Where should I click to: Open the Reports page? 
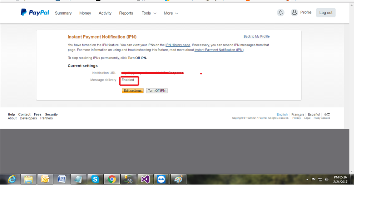[x=126, y=13]
